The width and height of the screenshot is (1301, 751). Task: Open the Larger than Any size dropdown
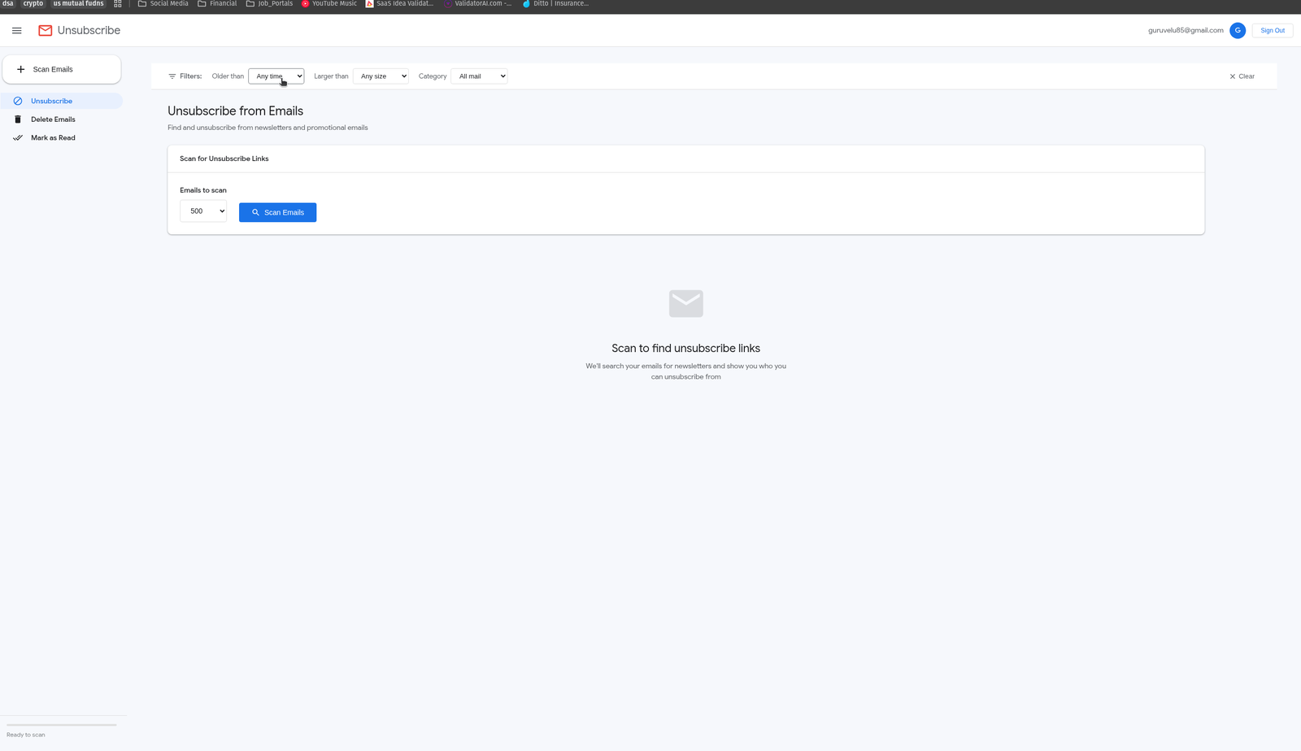click(381, 76)
